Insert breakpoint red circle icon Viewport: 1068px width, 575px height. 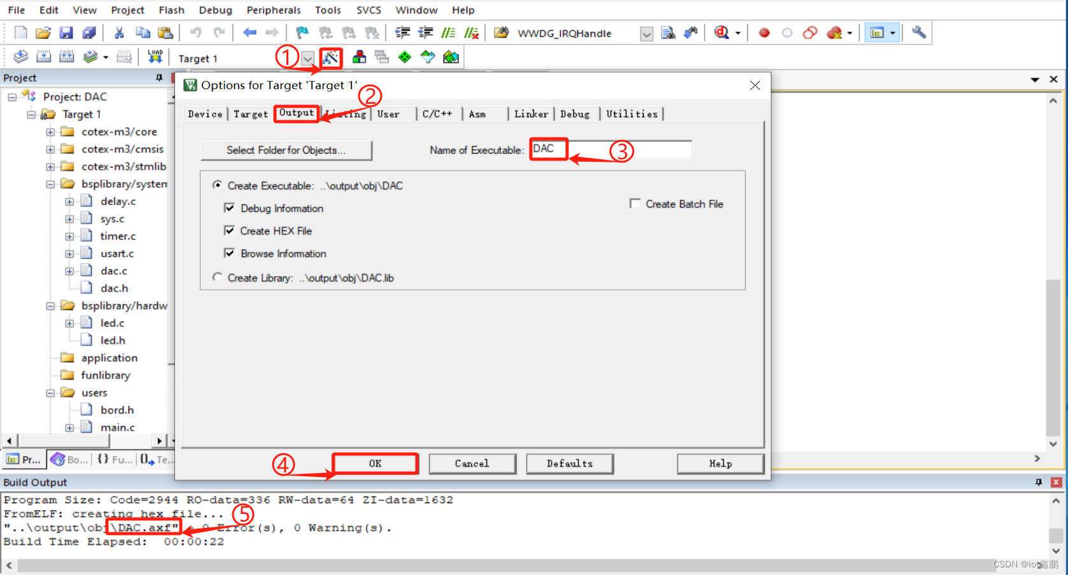click(x=764, y=33)
